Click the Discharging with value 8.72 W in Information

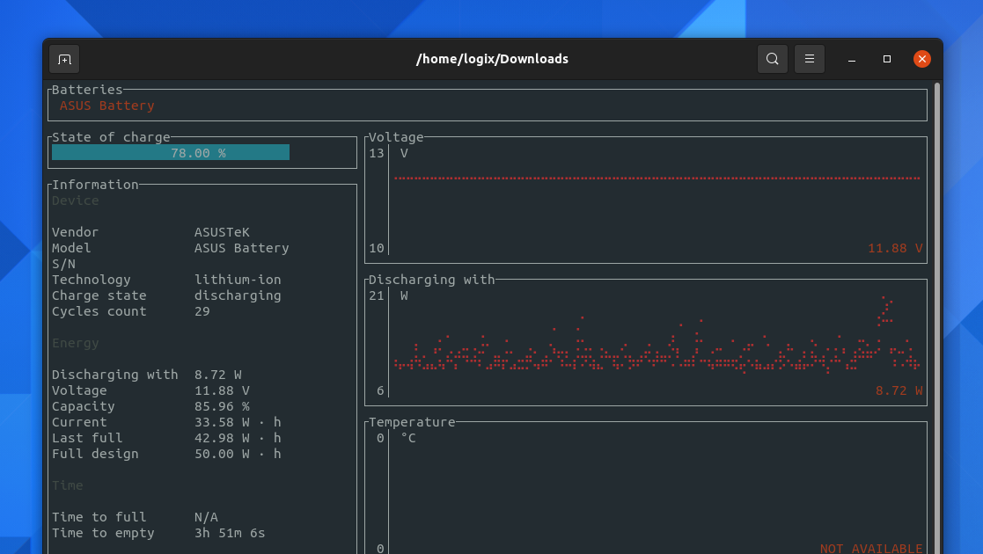pos(218,375)
